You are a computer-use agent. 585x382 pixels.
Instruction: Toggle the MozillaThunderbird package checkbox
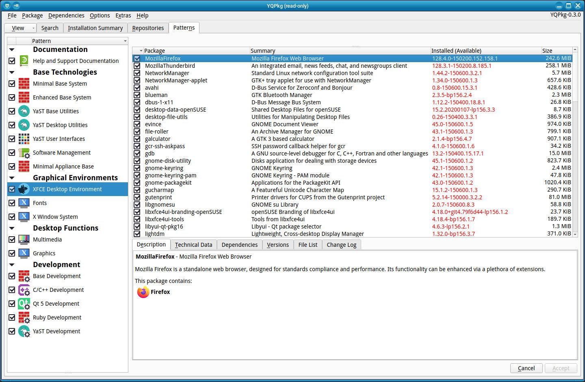click(137, 66)
